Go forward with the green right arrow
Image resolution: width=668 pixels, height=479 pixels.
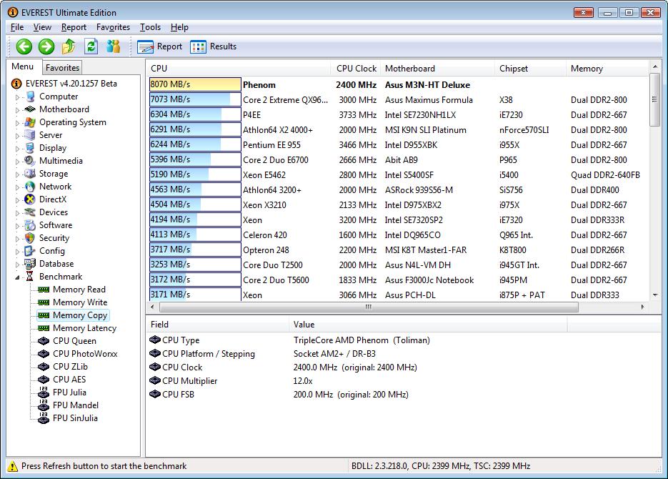click(x=46, y=46)
